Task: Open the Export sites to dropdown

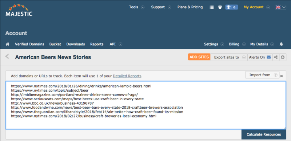Action: click(229, 57)
